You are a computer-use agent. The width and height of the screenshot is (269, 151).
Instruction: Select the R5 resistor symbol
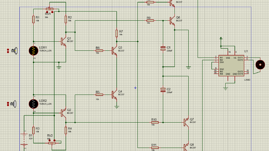pos(99,94)
